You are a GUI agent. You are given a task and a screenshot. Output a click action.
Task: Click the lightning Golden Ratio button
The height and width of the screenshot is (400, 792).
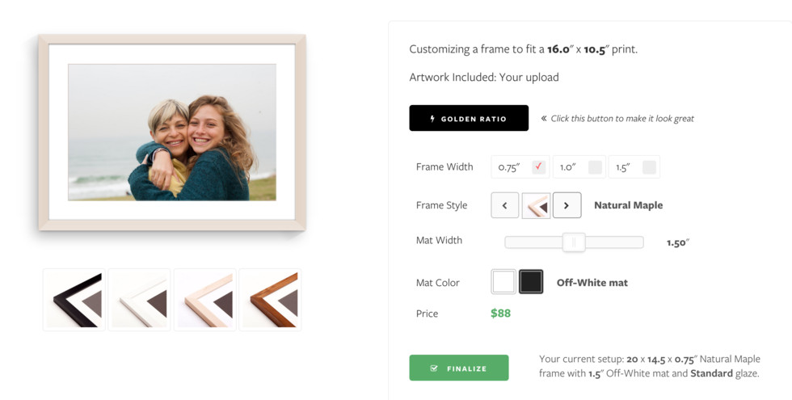[x=469, y=118]
